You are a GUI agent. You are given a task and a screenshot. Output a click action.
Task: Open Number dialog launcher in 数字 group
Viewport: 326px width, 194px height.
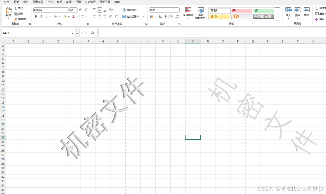(x=179, y=24)
